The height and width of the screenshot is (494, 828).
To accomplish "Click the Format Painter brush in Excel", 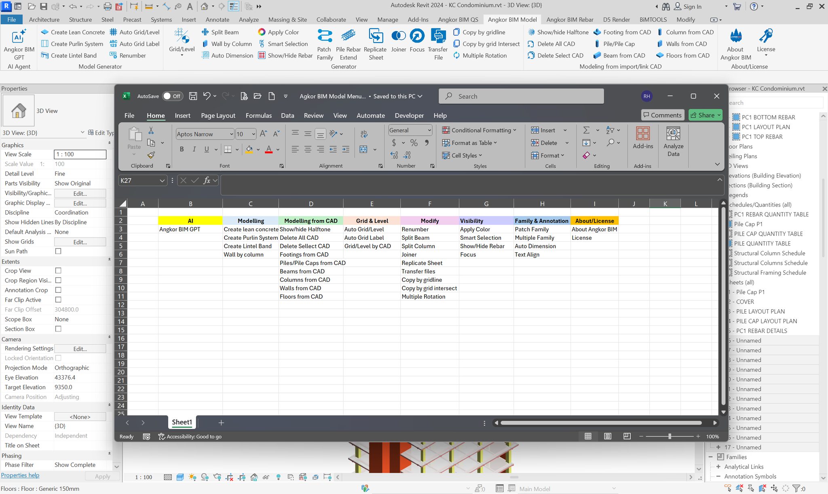I will pyautogui.click(x=151, y=155).
